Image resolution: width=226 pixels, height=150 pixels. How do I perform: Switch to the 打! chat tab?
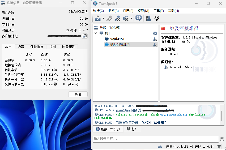(x=132, y=129)
